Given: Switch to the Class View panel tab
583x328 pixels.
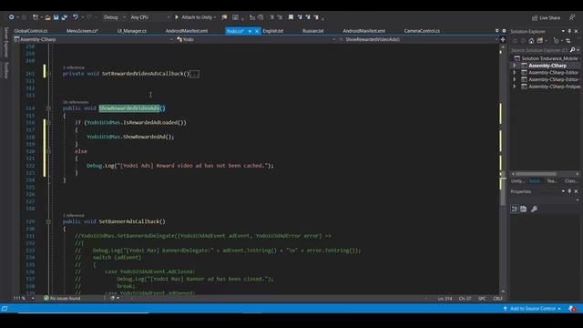Looking at the screenshot, I should click(x=571, y=181).
